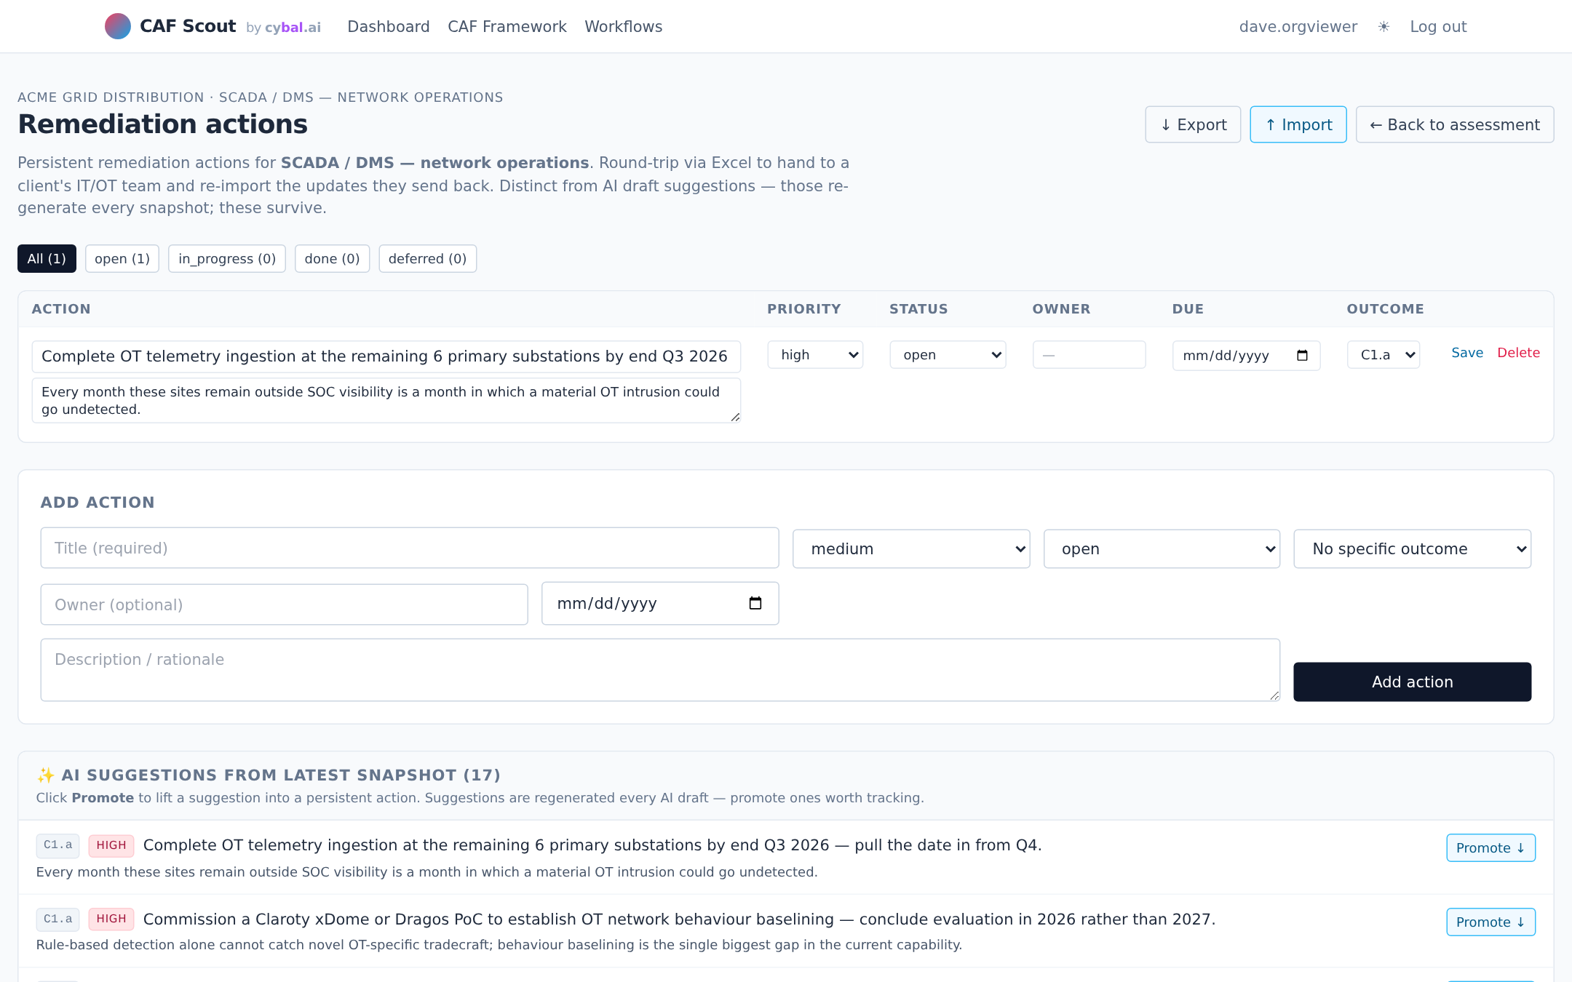Select the open (1) status filter
This screenshot has width=1572, height=982.
click(x=122, y=258)
